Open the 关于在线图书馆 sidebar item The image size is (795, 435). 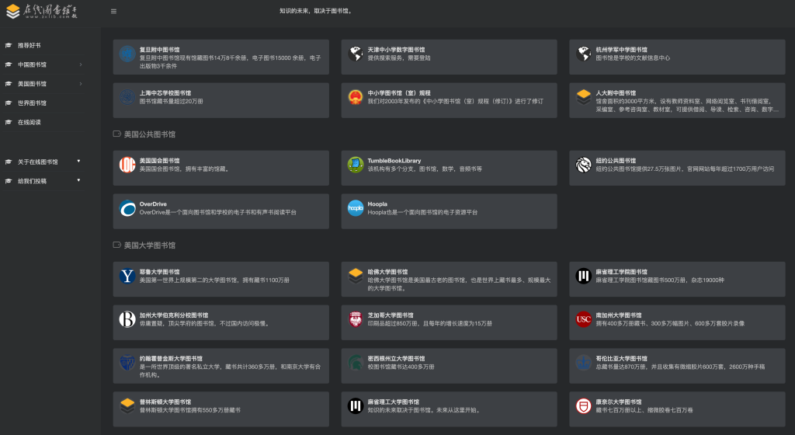click(x=37, y=162)
